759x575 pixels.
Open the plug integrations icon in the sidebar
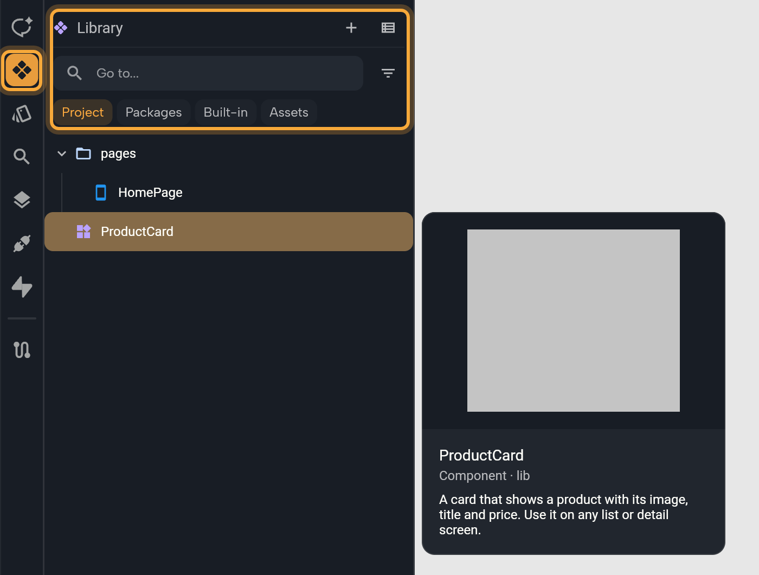22,244
